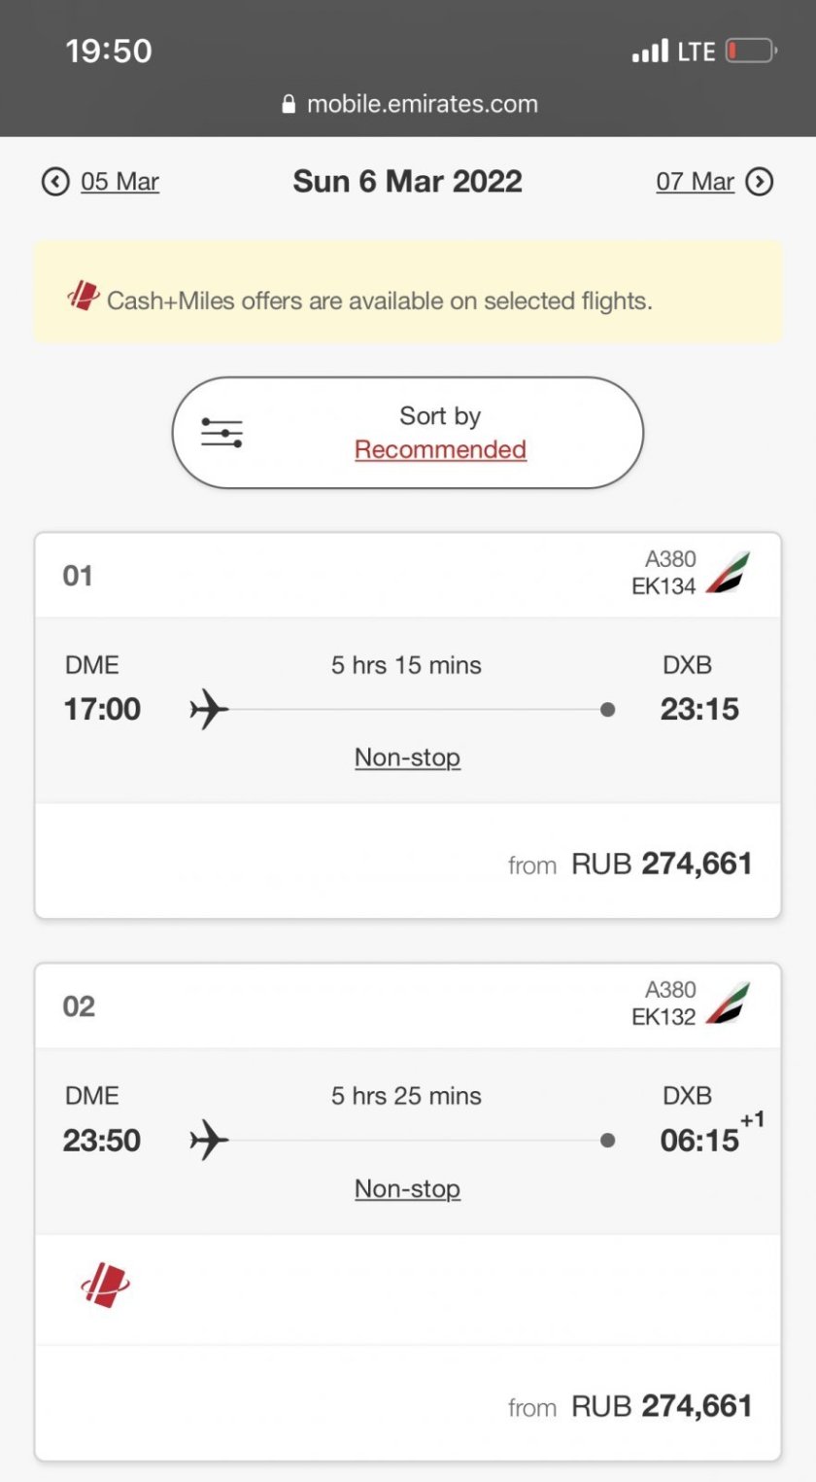Viewport: 816px width, 1482px height.
Task: Open Non-stop details for flight EK132
Action: point(407,1188)
